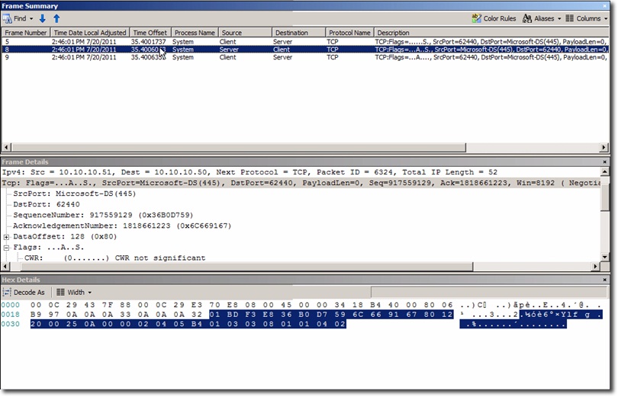Click the Frame Details horizontal scrollbar thumb
Image resolution: width=618 pixels, height=397 pixels.
coord(246,267)
